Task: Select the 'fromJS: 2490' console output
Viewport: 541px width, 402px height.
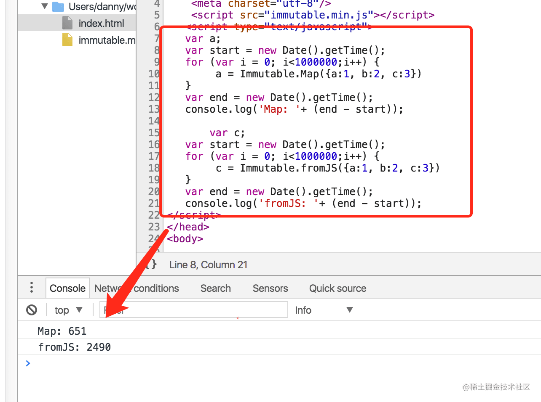Action: tap(74, 347)
